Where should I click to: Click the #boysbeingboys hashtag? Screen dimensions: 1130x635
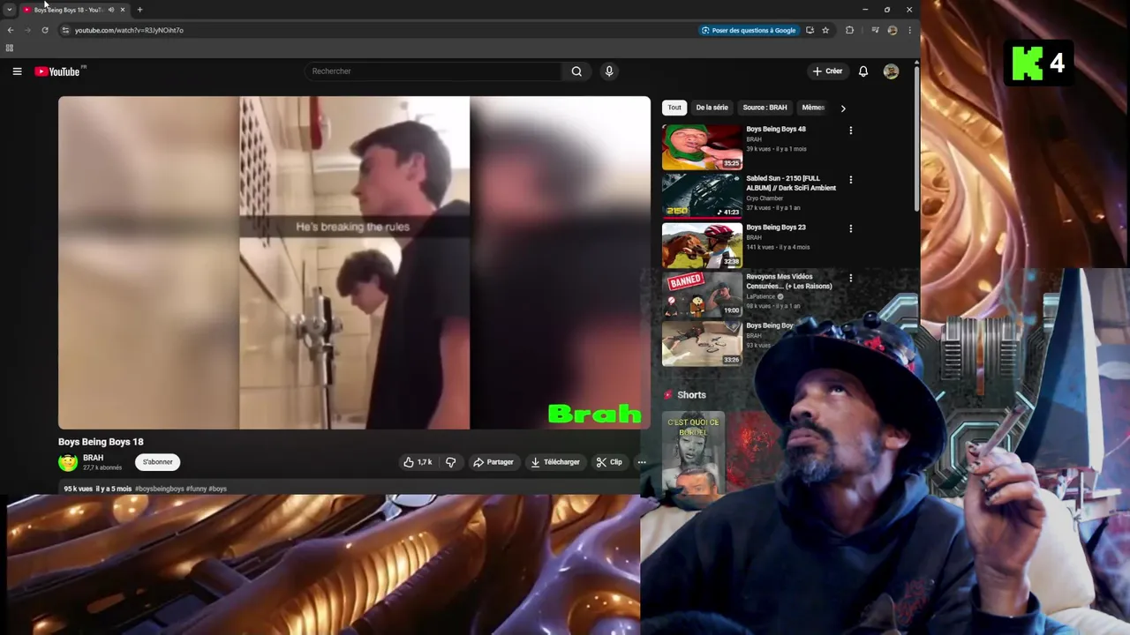(160, 489)
